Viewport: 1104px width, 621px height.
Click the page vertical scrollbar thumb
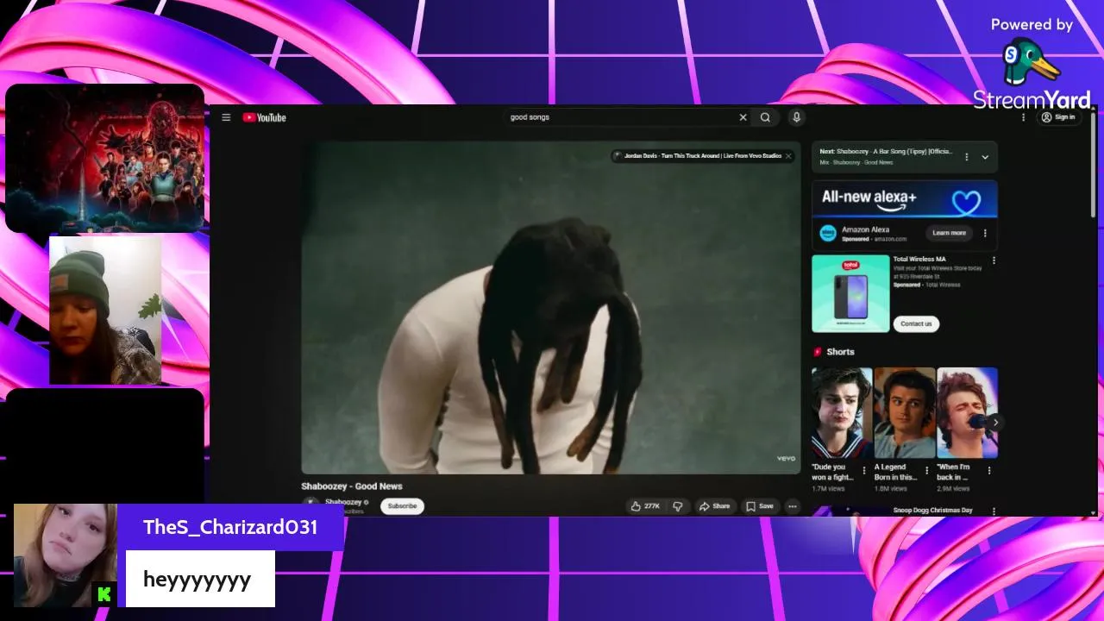(1094, 166)
